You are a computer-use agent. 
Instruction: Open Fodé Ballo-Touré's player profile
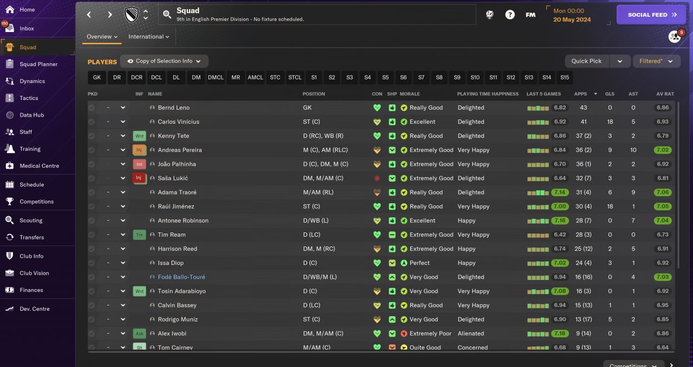pos(181,277)
